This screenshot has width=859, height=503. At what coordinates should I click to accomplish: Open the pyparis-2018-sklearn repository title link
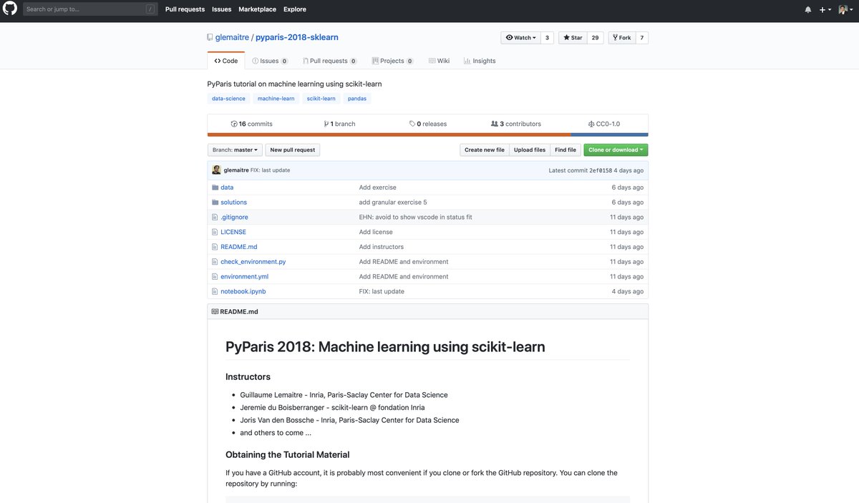[x=297, y=37]
